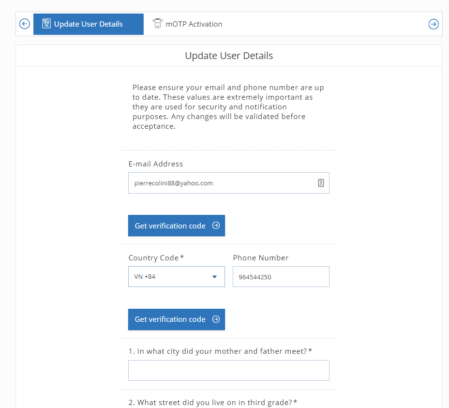Click the third grade street question label
449x408 pixels.
213,403
